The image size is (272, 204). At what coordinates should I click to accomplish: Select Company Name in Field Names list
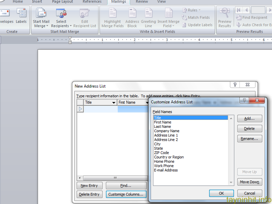167,131
